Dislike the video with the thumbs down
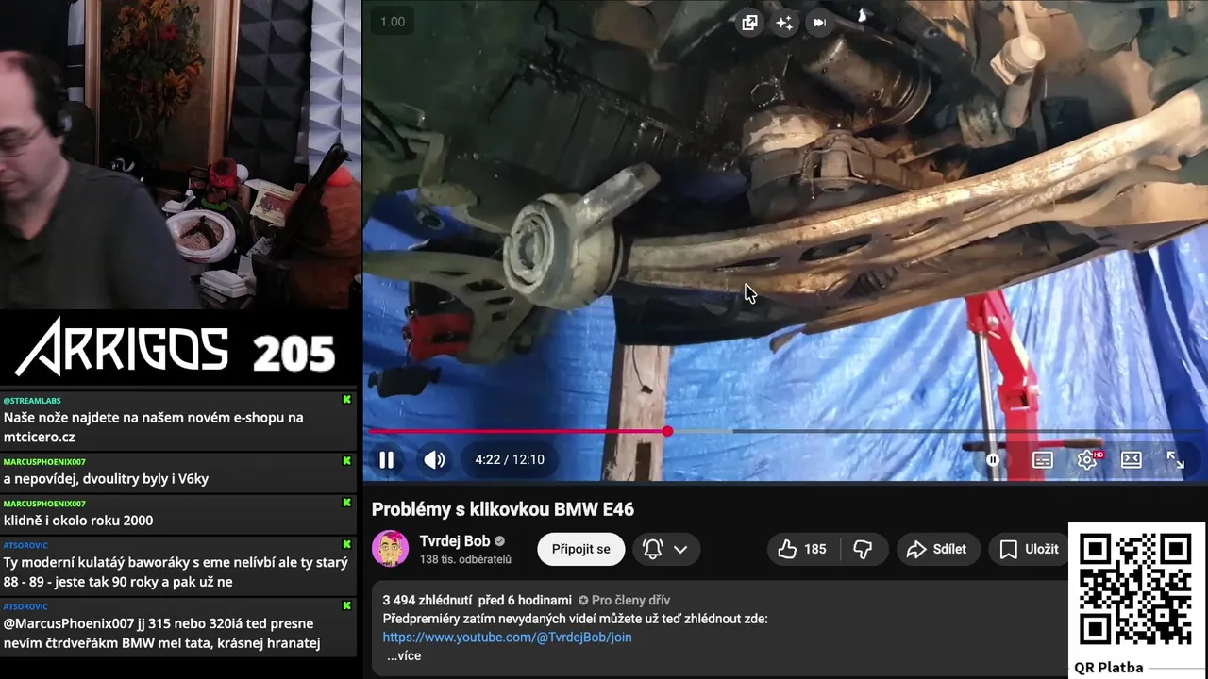 (x=863, y=549)
